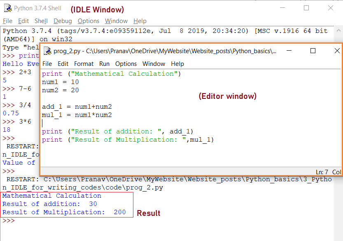343x241 pixels.
Task: Open the File menu in the Shell window
Action: [x=7, y=21]
